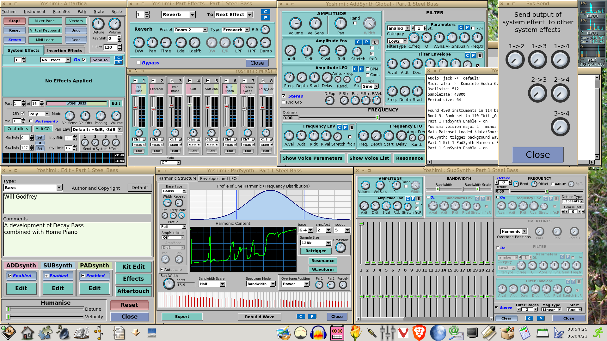Click the log window vertical scrollbar
The width and height of the screenshot is (607, 341).
point(597,117)
